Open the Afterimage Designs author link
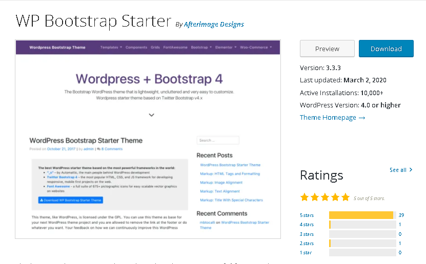 (x=214, y=25)
